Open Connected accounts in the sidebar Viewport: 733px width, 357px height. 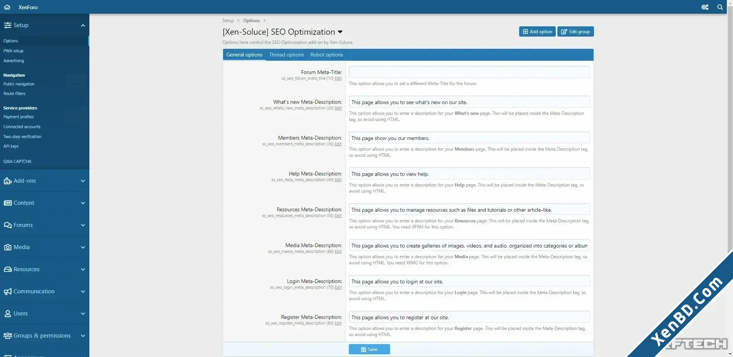tap(22, 127)
